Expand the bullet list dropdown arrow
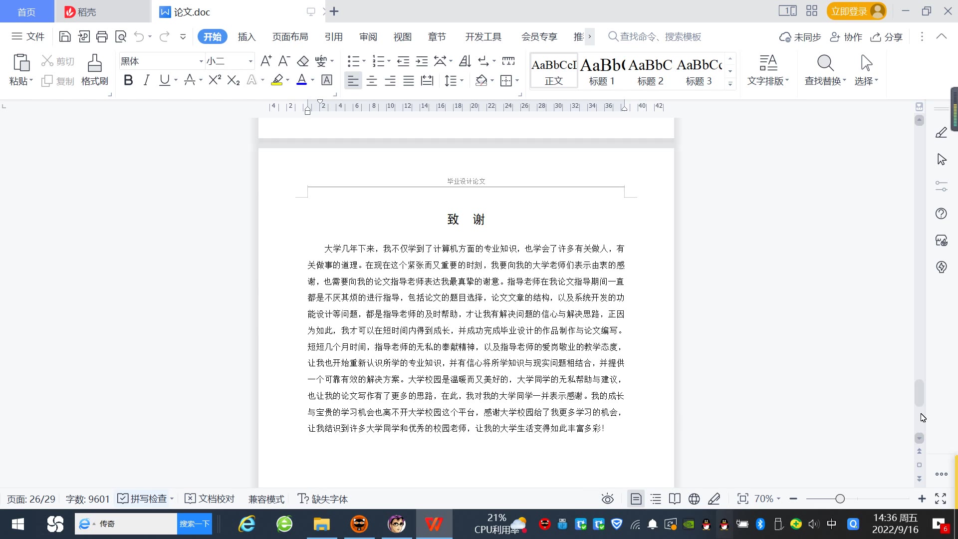958x539 pixels. pyautogui.click(x=364, y=61)
